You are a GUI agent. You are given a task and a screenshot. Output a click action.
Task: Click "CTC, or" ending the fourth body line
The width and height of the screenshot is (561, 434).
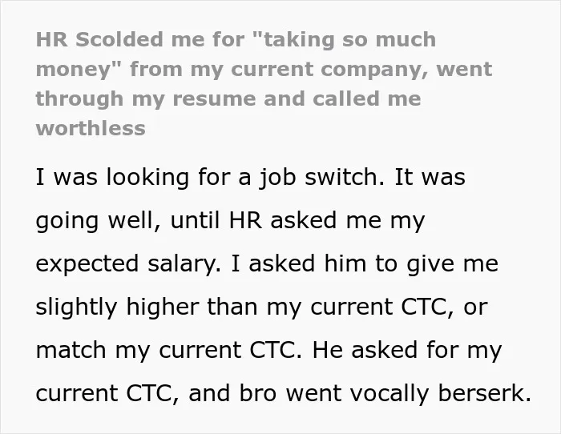[x=444, y=307]
